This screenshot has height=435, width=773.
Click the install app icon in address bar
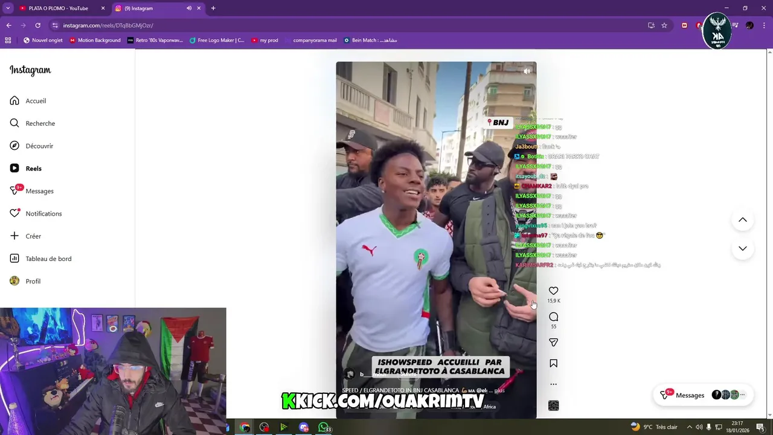[651, 25]
